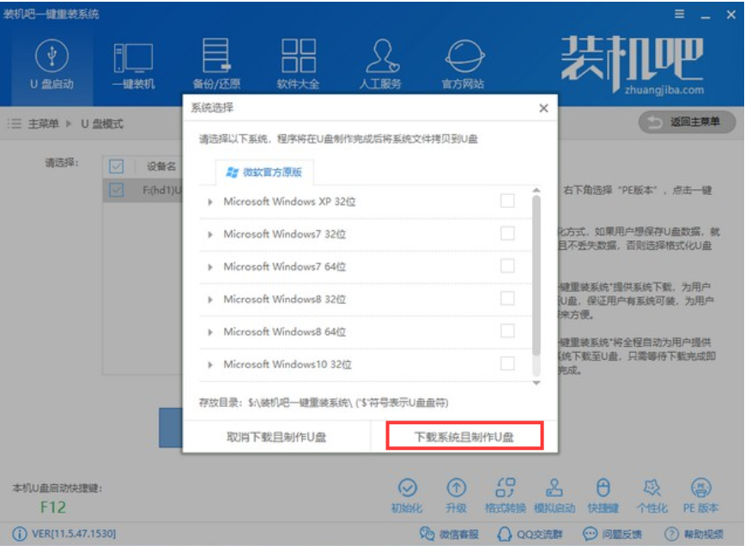
Task: Select the 微软官方原版 tab
Action: pos(264,172)
